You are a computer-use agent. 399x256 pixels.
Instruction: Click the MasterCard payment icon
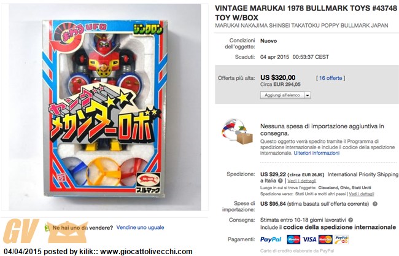(x=325, y=239)
